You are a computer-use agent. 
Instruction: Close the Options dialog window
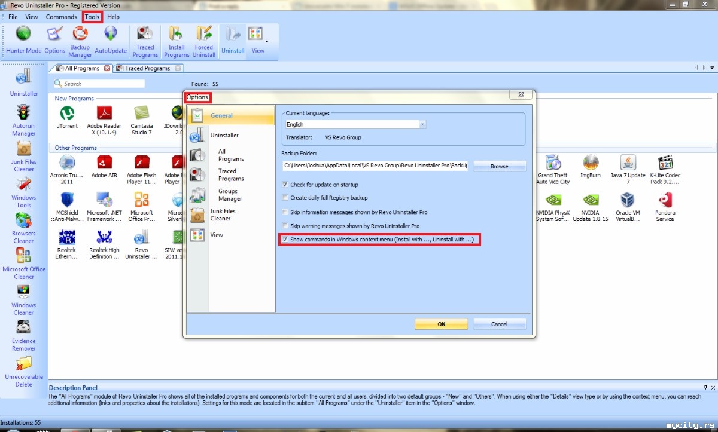pyautogui.click(x=521, y=95)
